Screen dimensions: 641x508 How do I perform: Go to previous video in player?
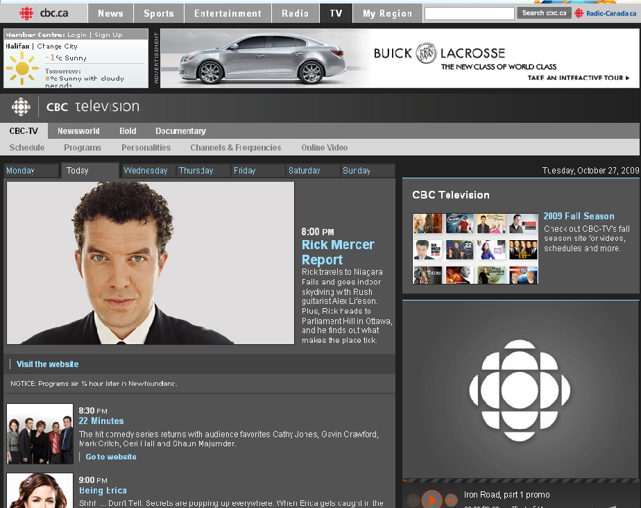pyautogui.click(x=413, y=500)
